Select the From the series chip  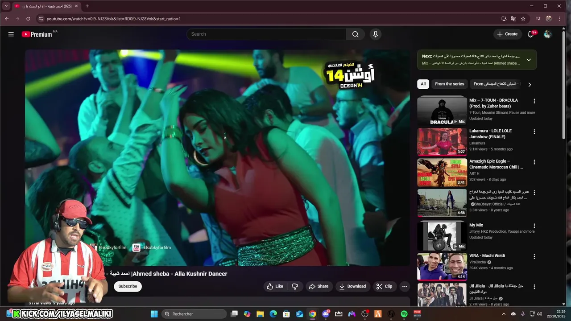coord(449,84)
